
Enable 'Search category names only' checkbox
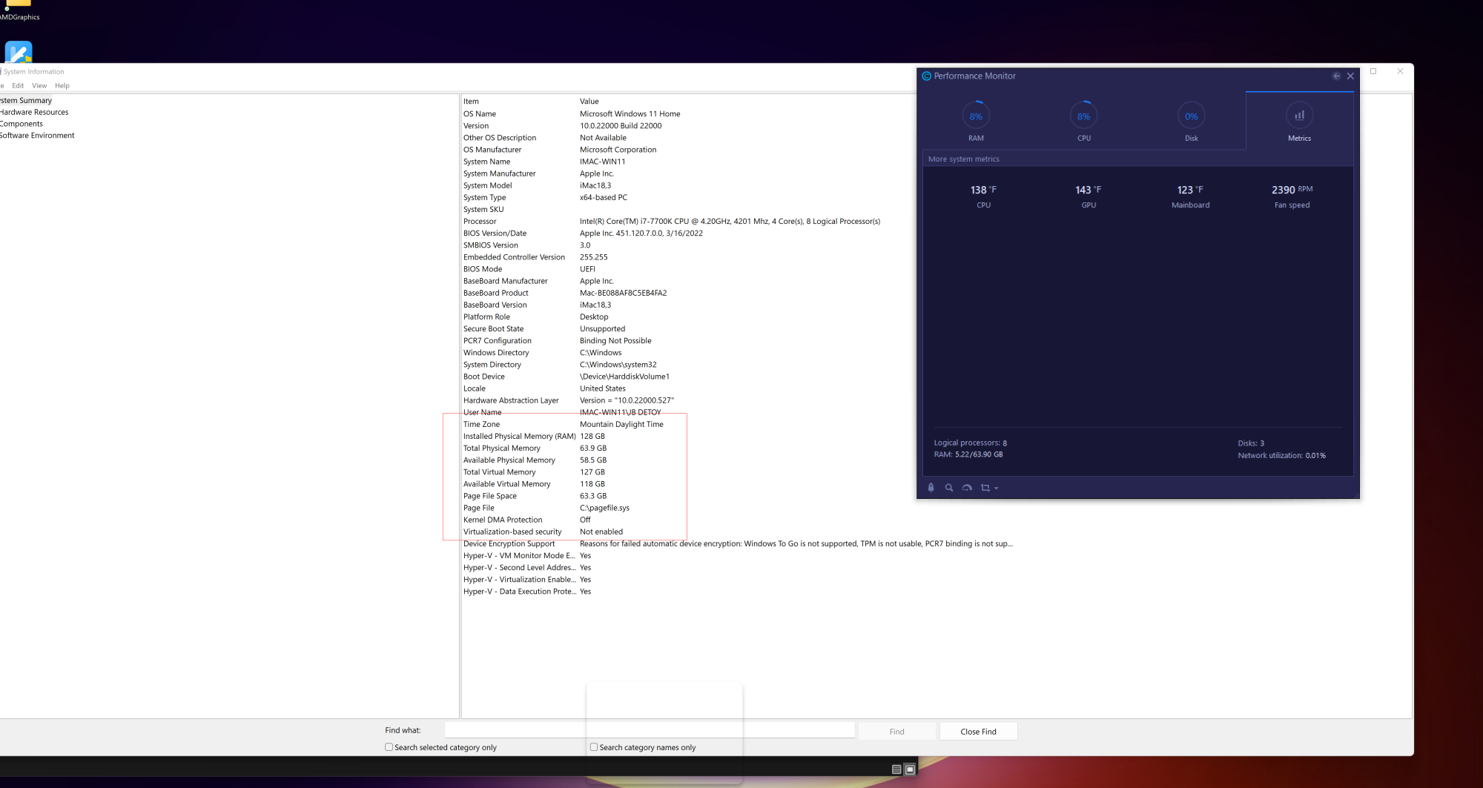(594, 747)
